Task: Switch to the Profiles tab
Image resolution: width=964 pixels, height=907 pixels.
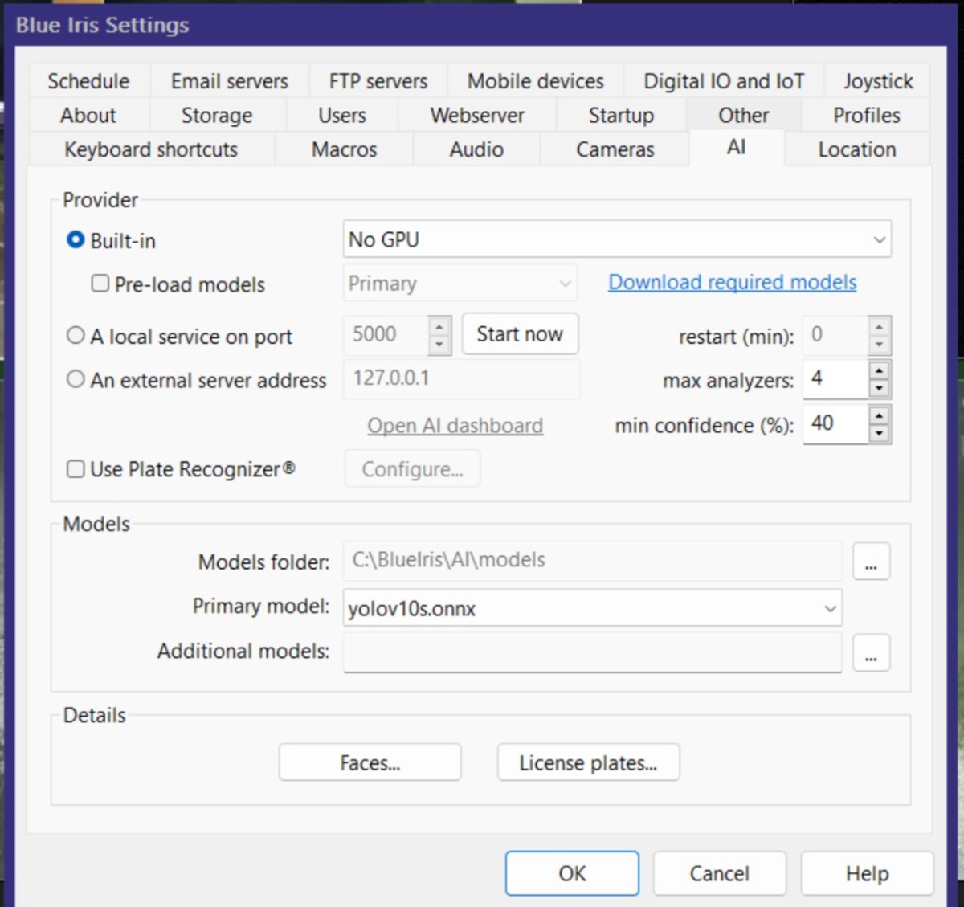Action: tap(867, 116)
